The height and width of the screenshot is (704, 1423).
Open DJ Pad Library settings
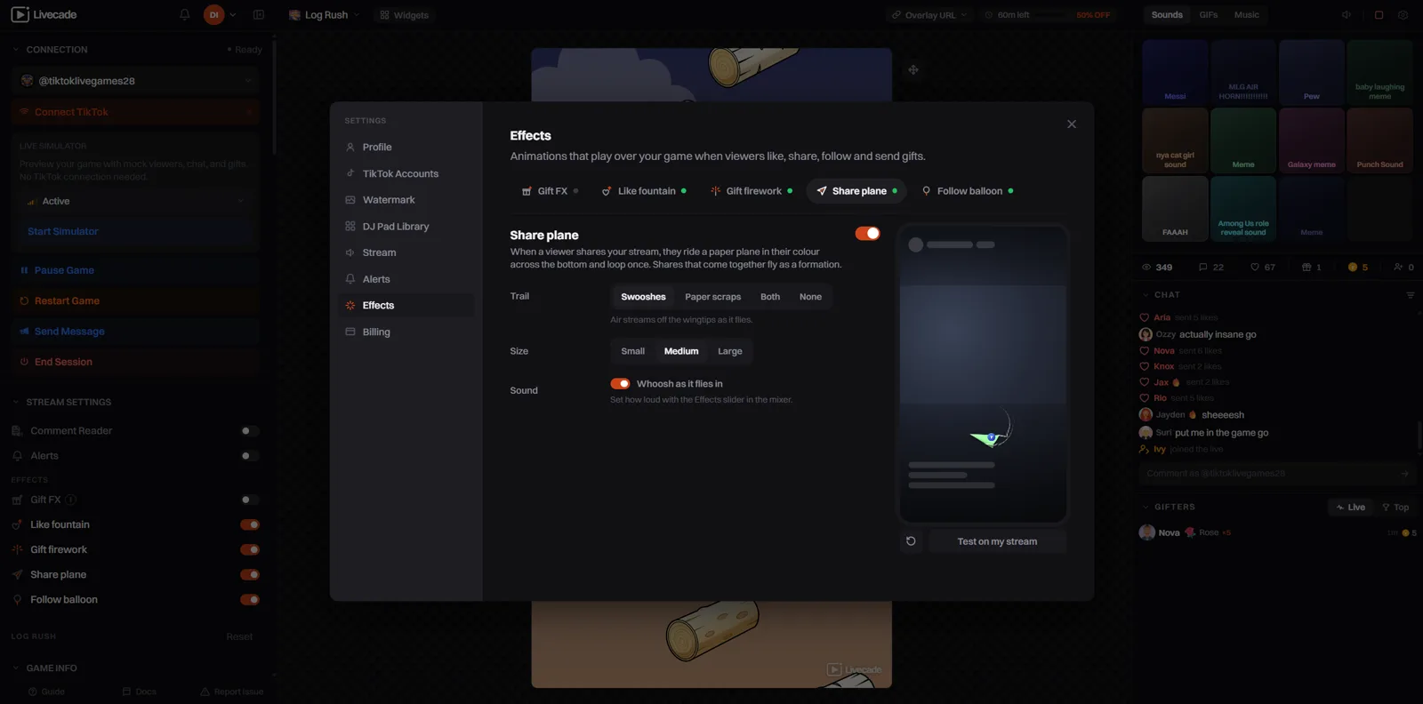406,226
